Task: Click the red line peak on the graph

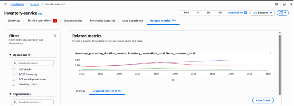Action: 156,62
